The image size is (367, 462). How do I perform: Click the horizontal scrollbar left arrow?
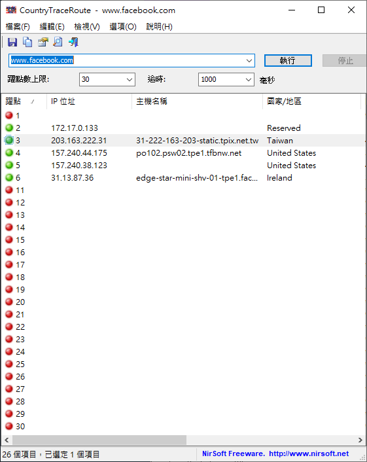click(x=7, y=440)
